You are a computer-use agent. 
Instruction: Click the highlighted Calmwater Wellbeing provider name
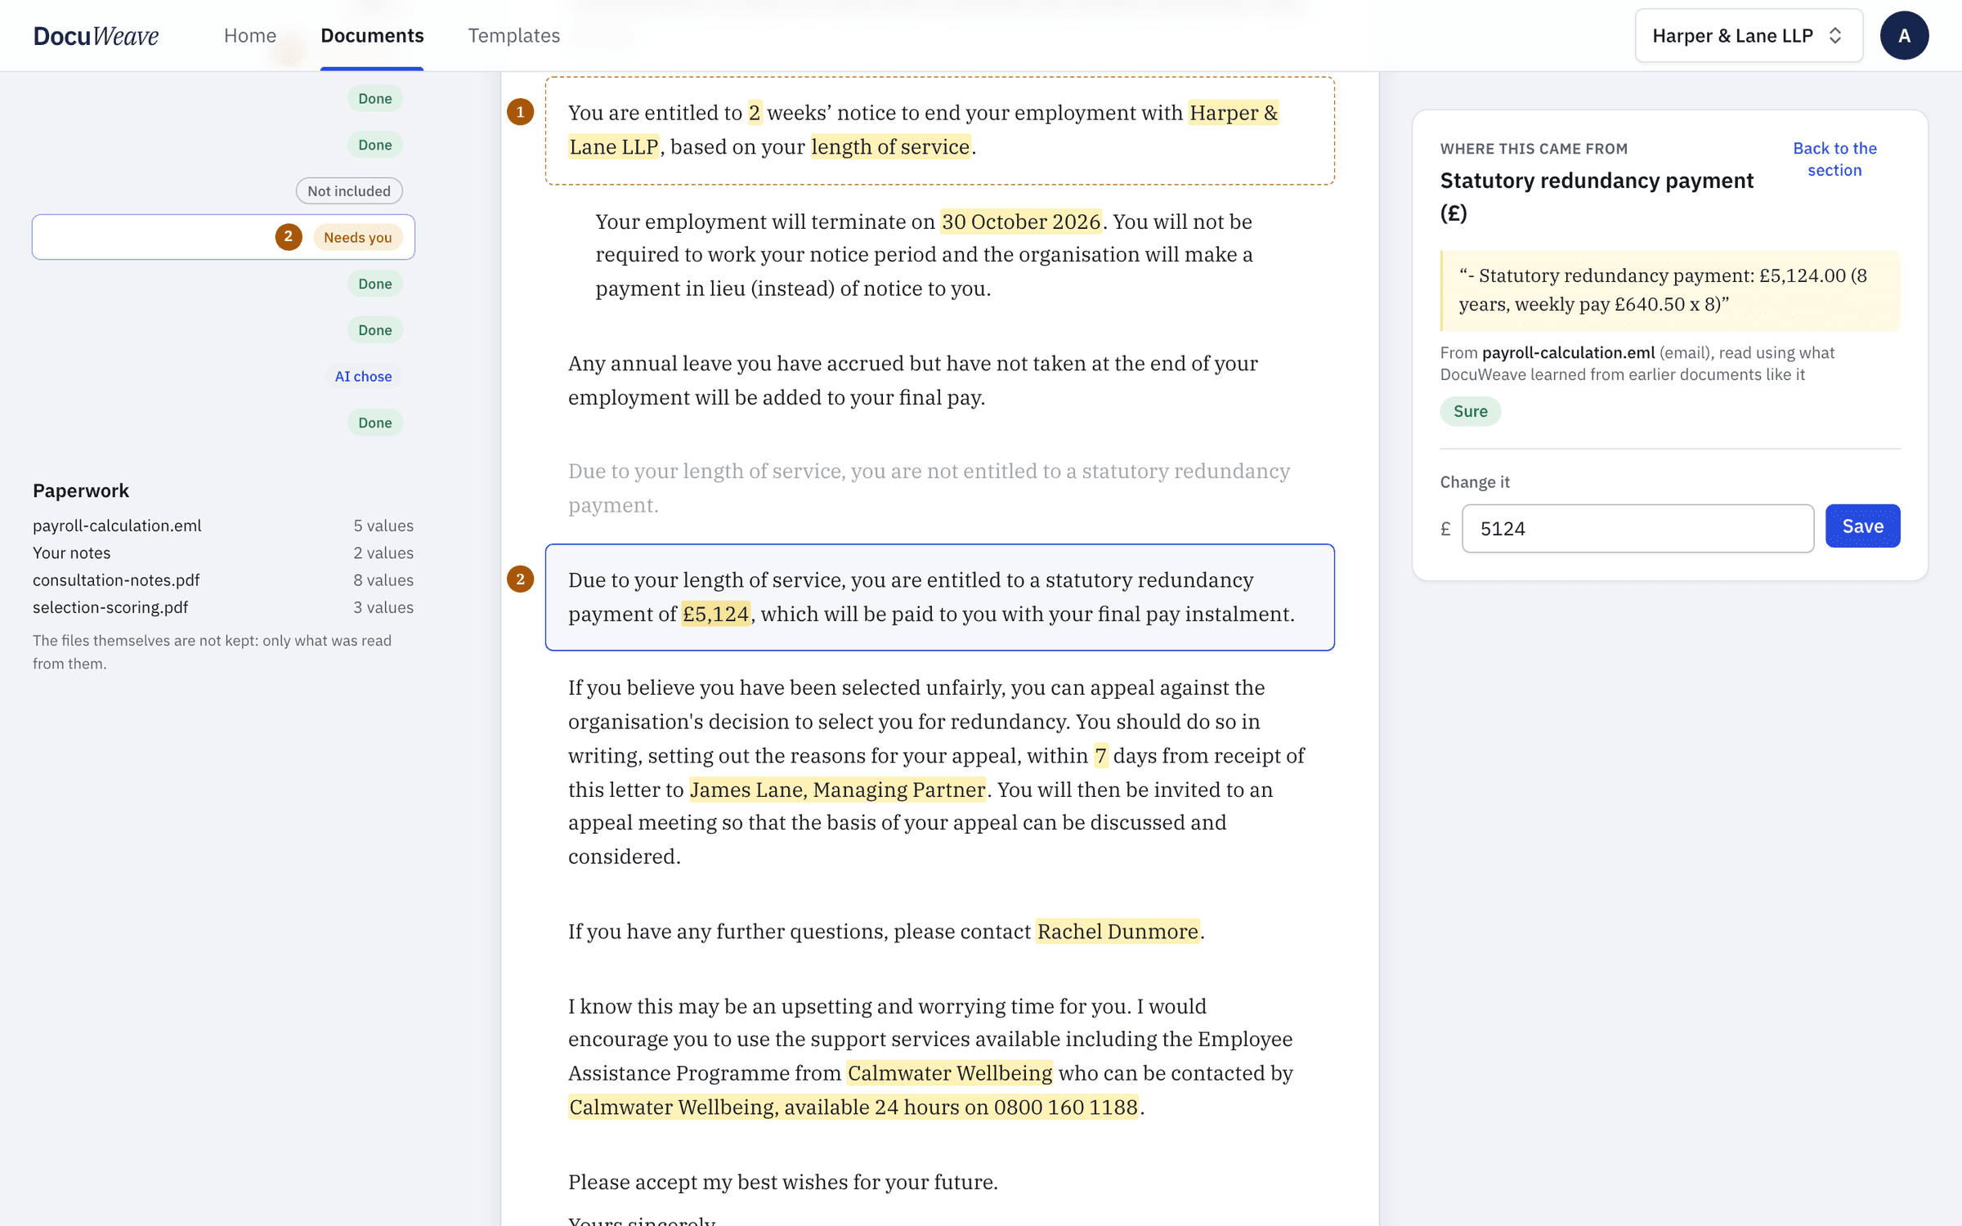coord(950,1072)
